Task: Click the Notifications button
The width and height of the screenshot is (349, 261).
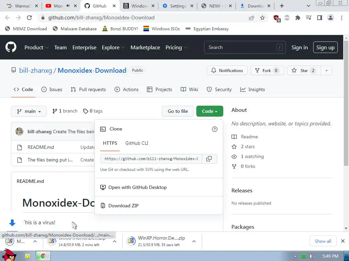Action: tap(227, 71)
